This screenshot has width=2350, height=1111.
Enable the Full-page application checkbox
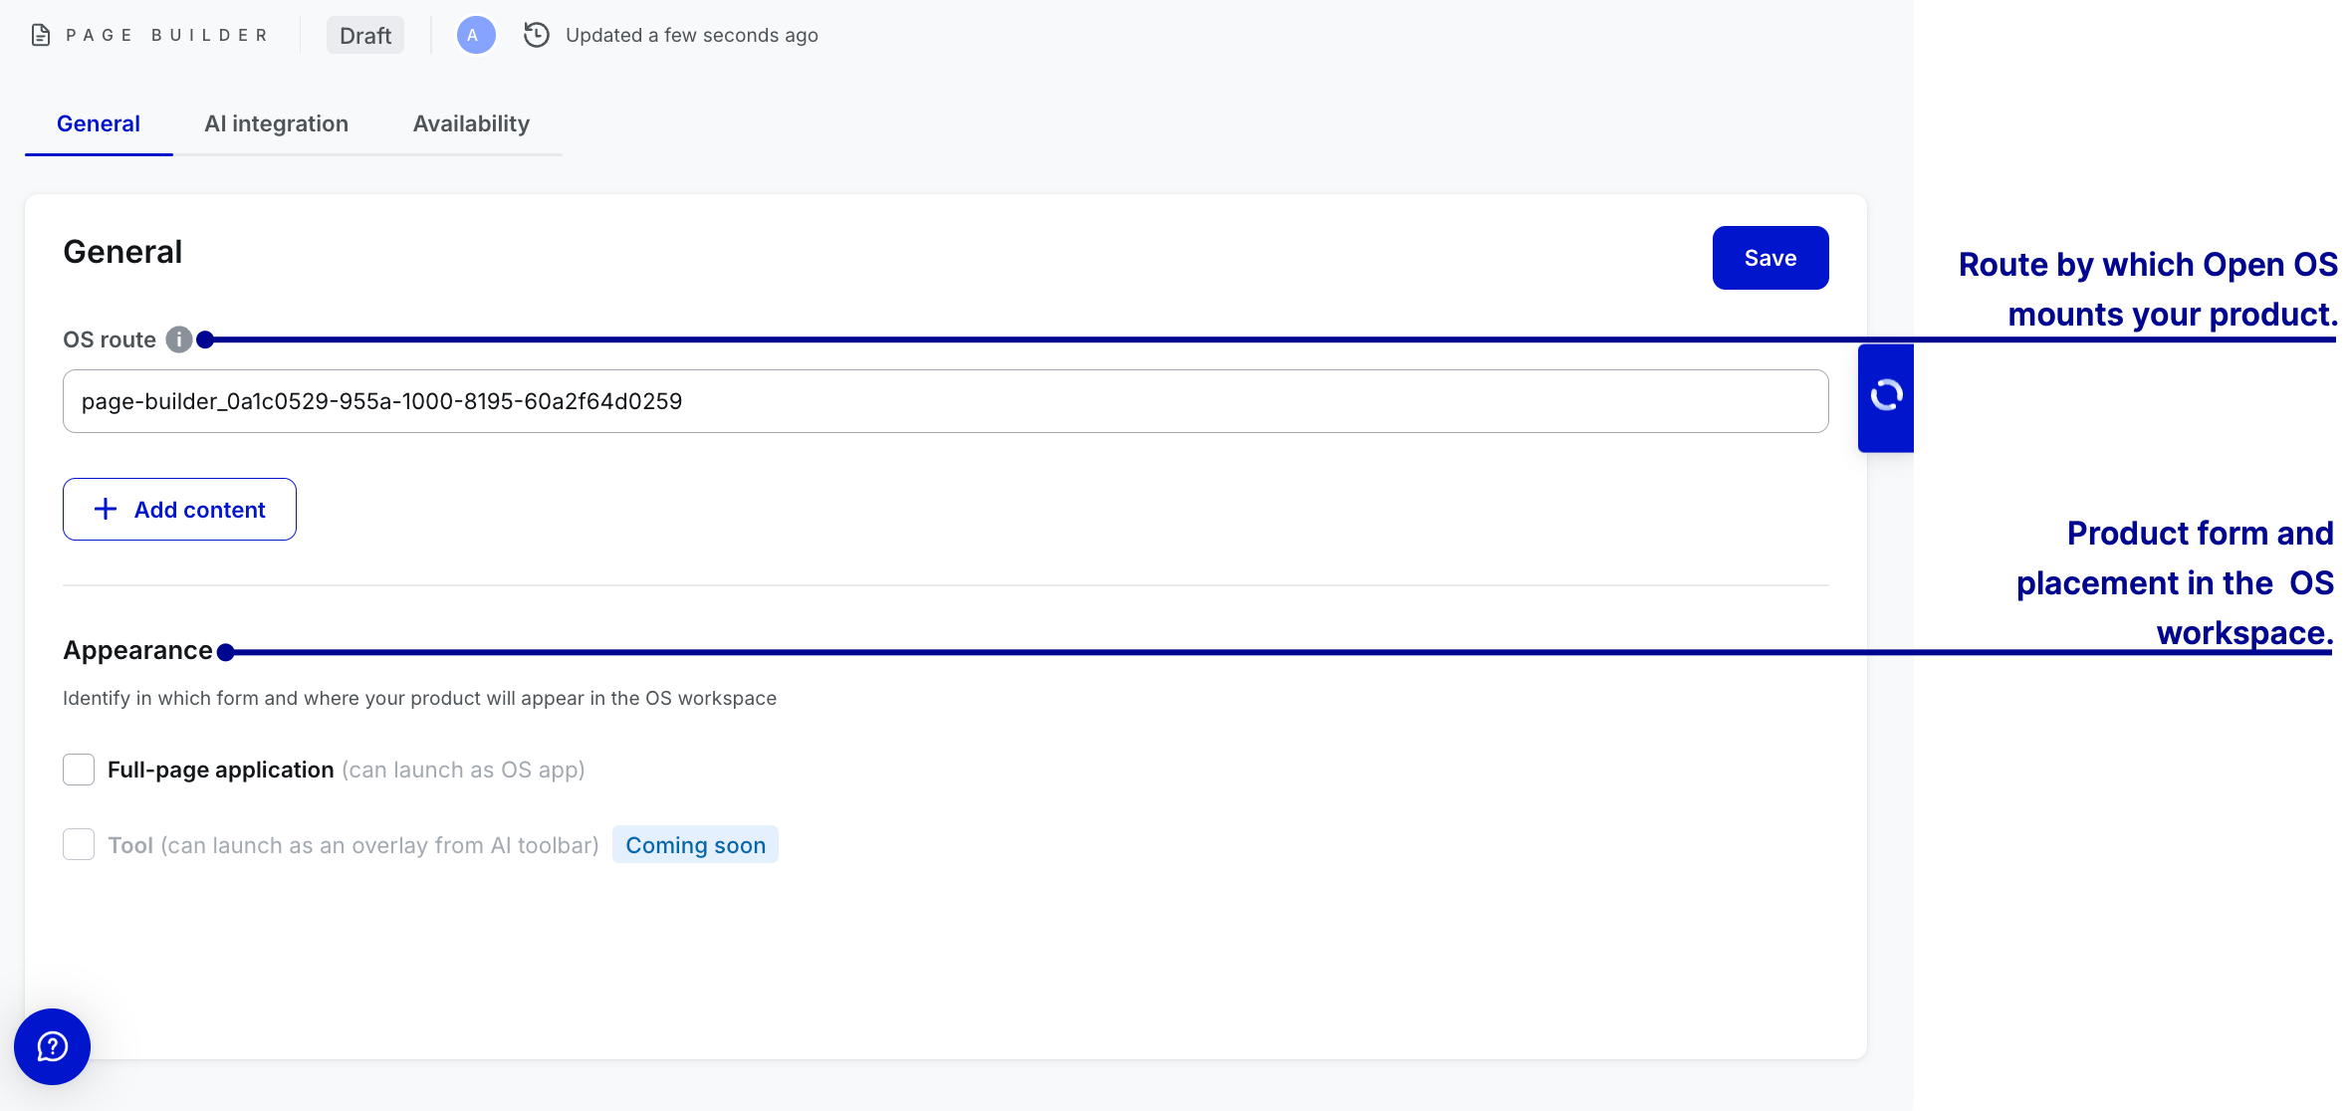coord(79,770)
